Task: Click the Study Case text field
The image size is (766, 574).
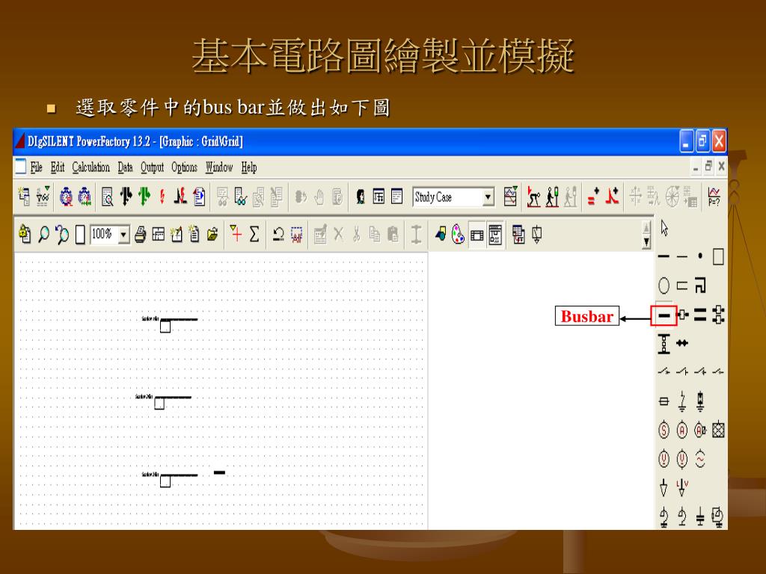Action: tap(447, 197)
